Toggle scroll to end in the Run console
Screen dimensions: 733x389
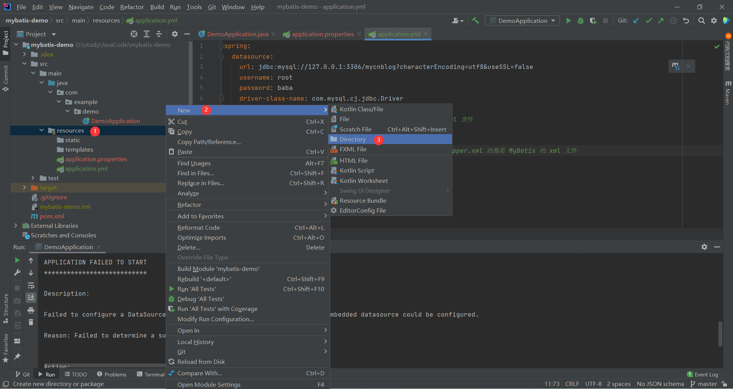[x=31, y=298]
